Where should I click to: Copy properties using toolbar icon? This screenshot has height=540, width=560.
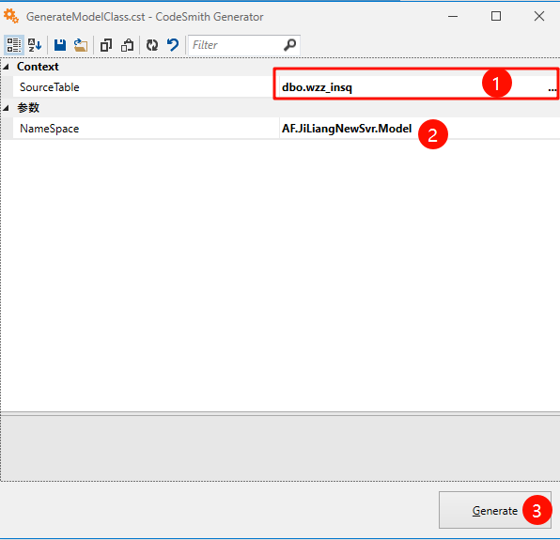106,45
